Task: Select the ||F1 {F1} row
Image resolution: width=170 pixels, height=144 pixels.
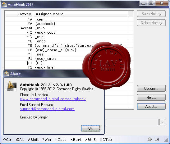Action: (x=69, y=63)
